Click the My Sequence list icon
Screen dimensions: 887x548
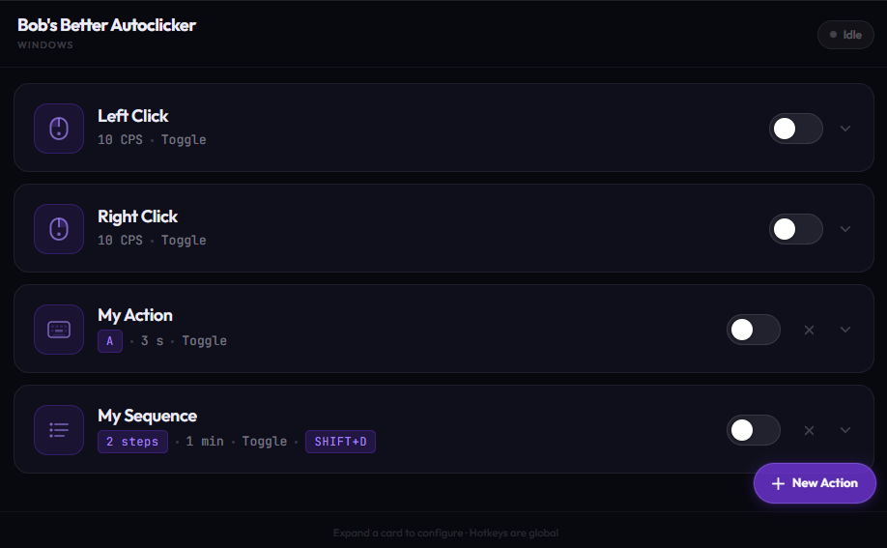[x=59, y=430]
